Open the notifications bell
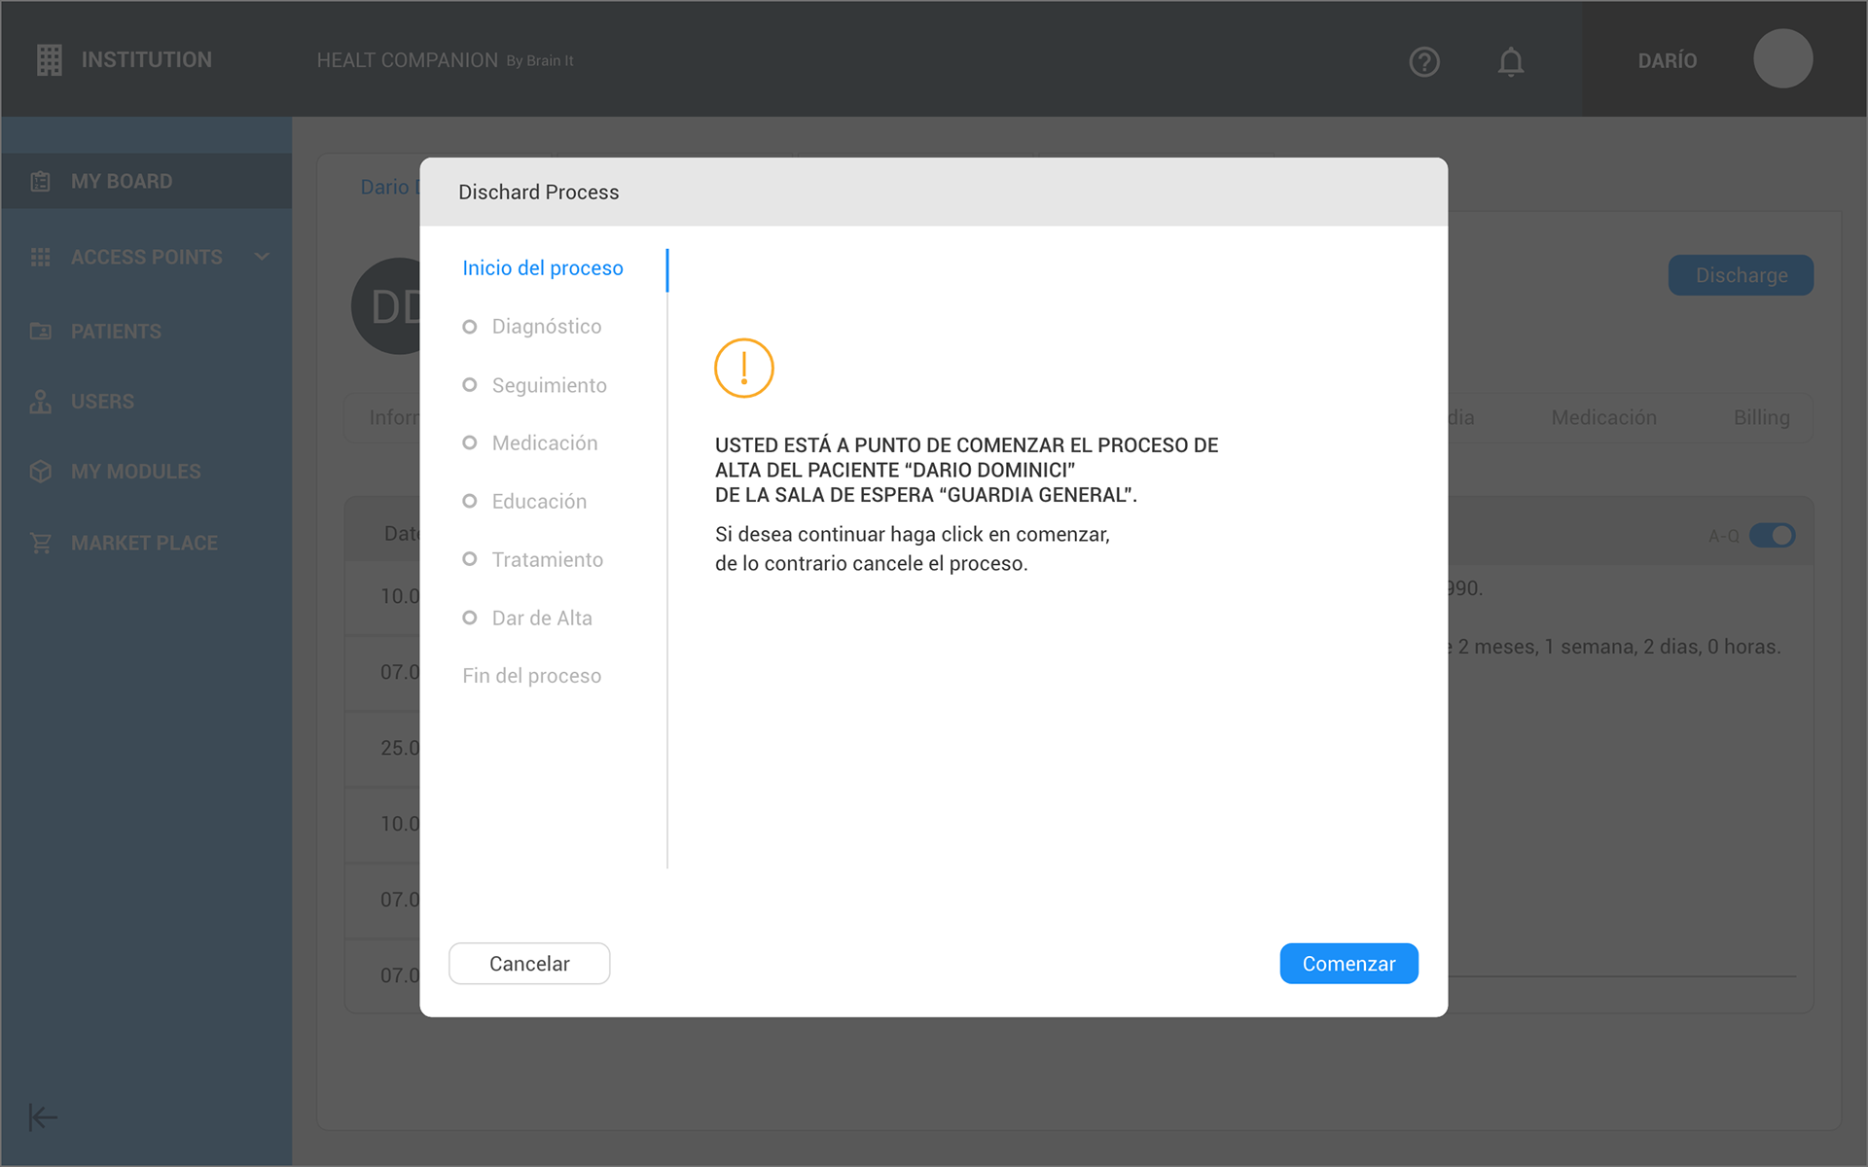The width and height of the screenshot is (1868, 1167). [x=1510, y=62]
